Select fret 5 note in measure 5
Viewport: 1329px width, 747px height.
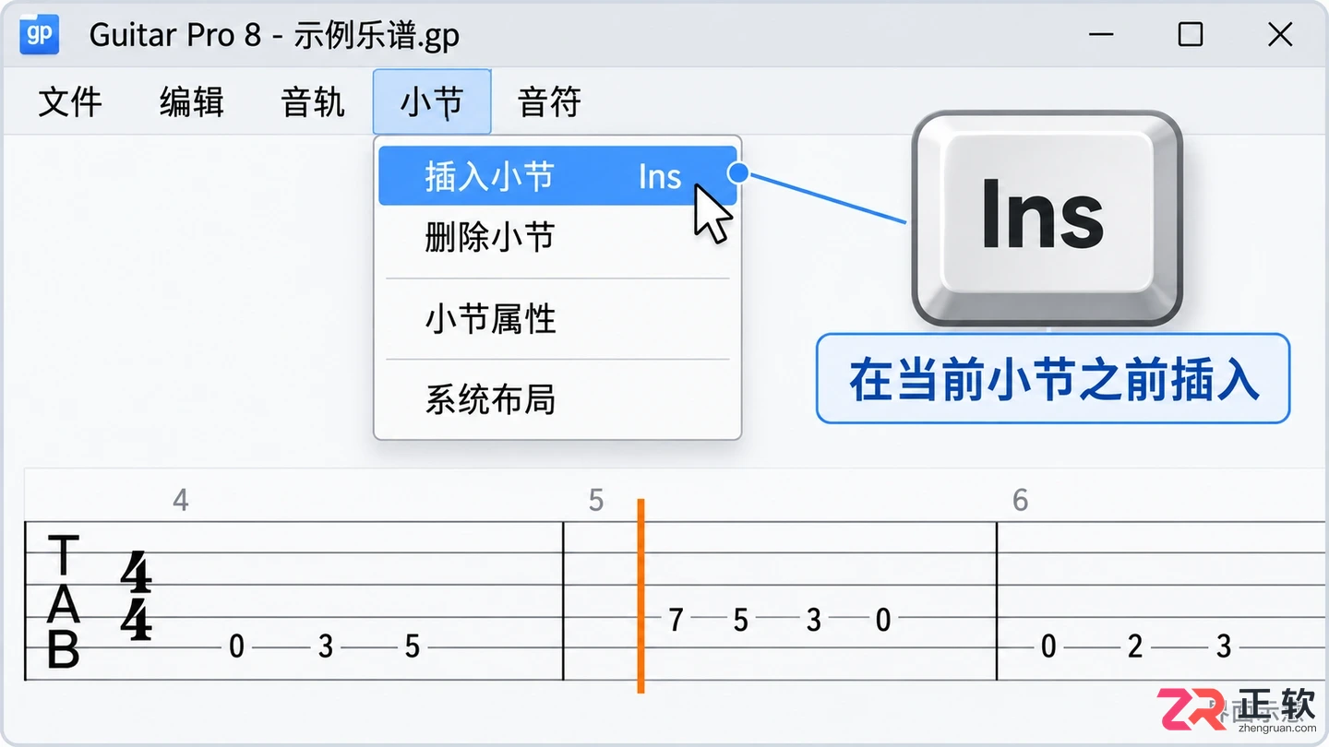point(740,621)
